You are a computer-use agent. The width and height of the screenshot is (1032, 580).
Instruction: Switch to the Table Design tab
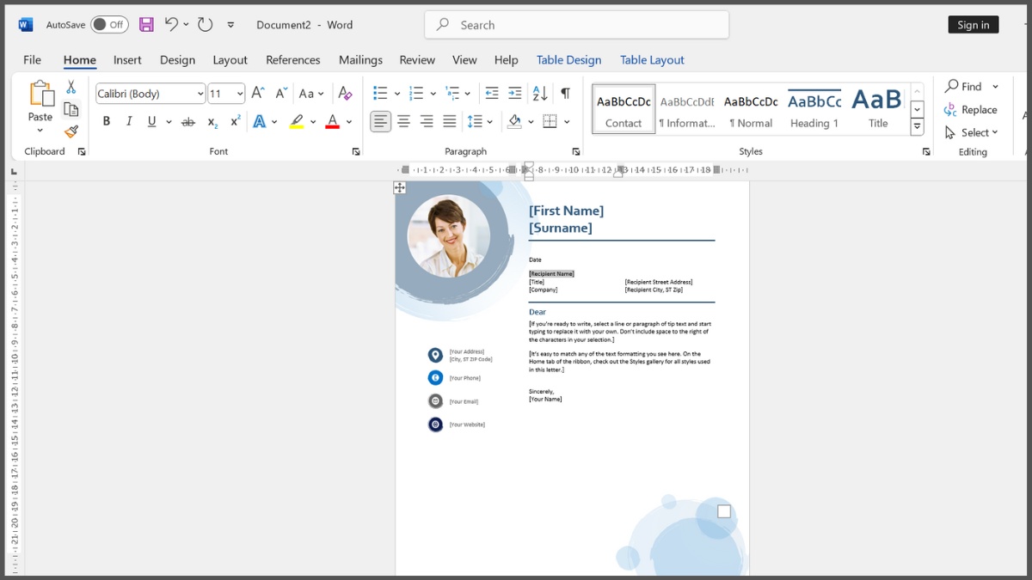pyautogui.click(x=568, y=59)
